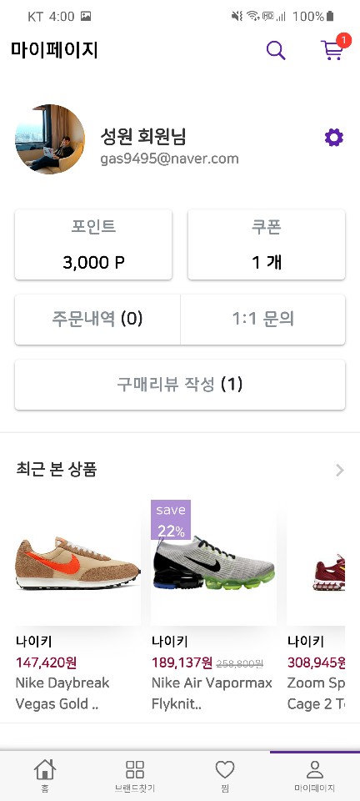Open the shopping cart icon
360x801 pixels.
coord(332,51)
